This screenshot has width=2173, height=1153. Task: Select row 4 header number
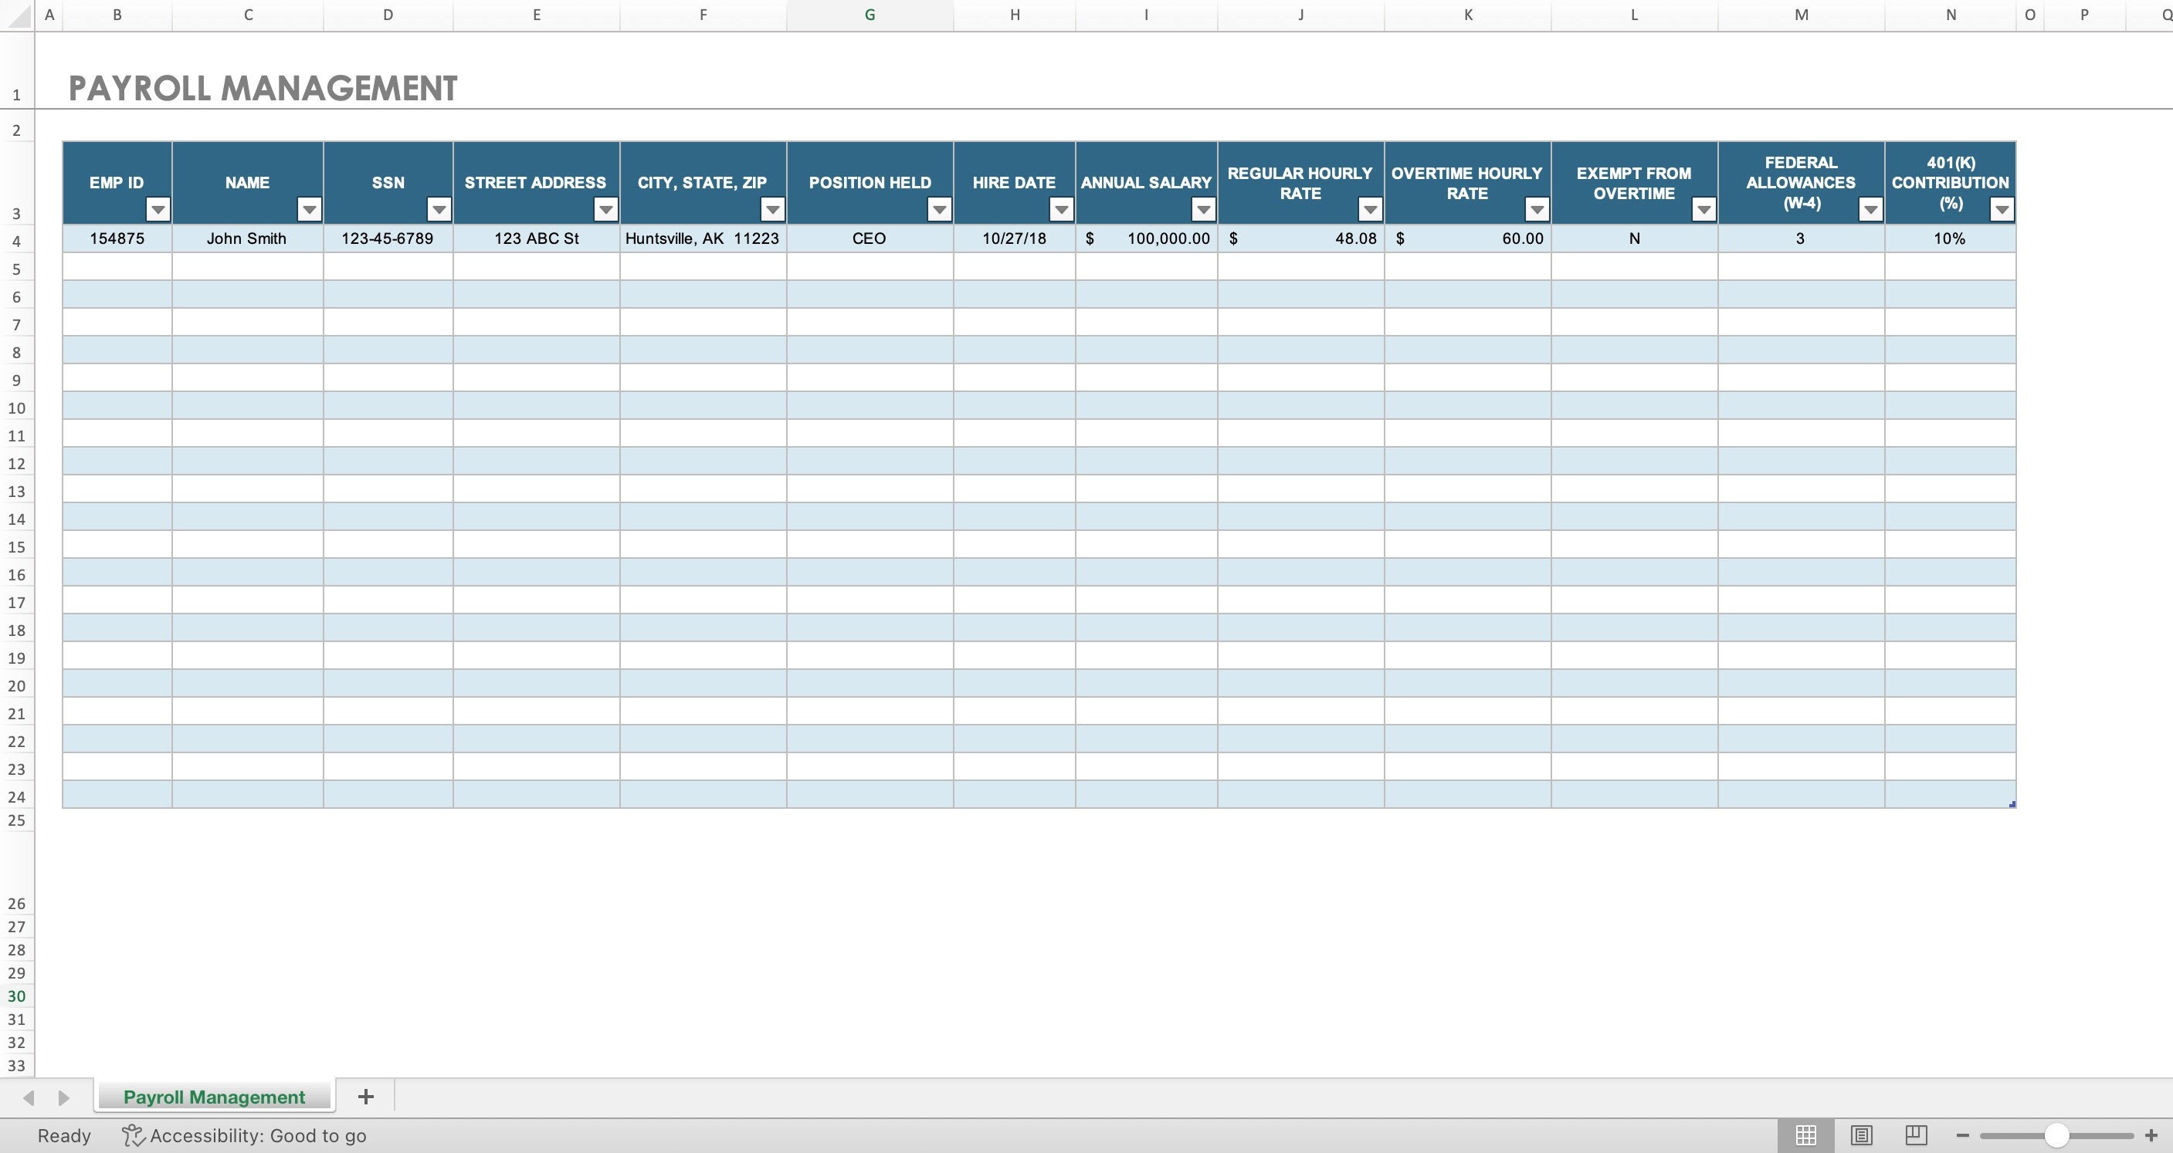pos(17,239)
